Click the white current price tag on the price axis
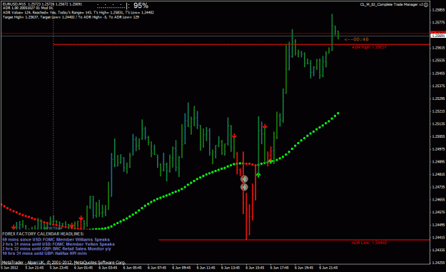 438,36
